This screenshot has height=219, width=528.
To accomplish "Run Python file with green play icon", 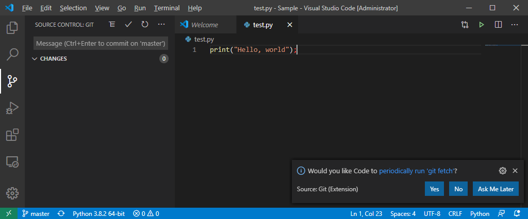I will 482,25.
